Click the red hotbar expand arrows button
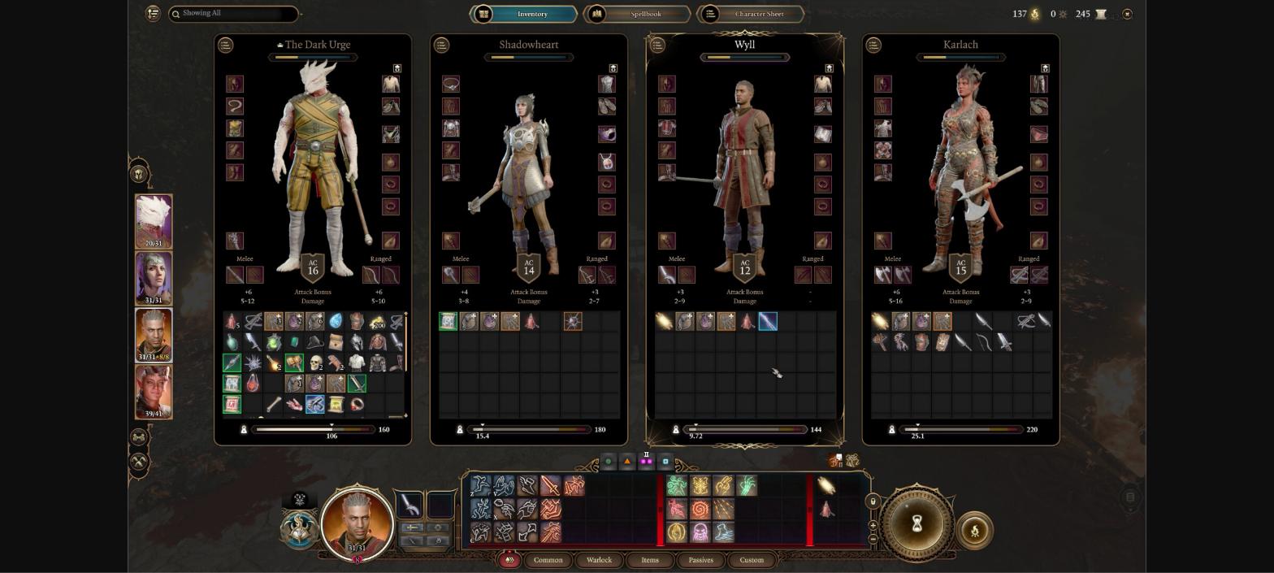1274x573 pixels. click(509, 560)
